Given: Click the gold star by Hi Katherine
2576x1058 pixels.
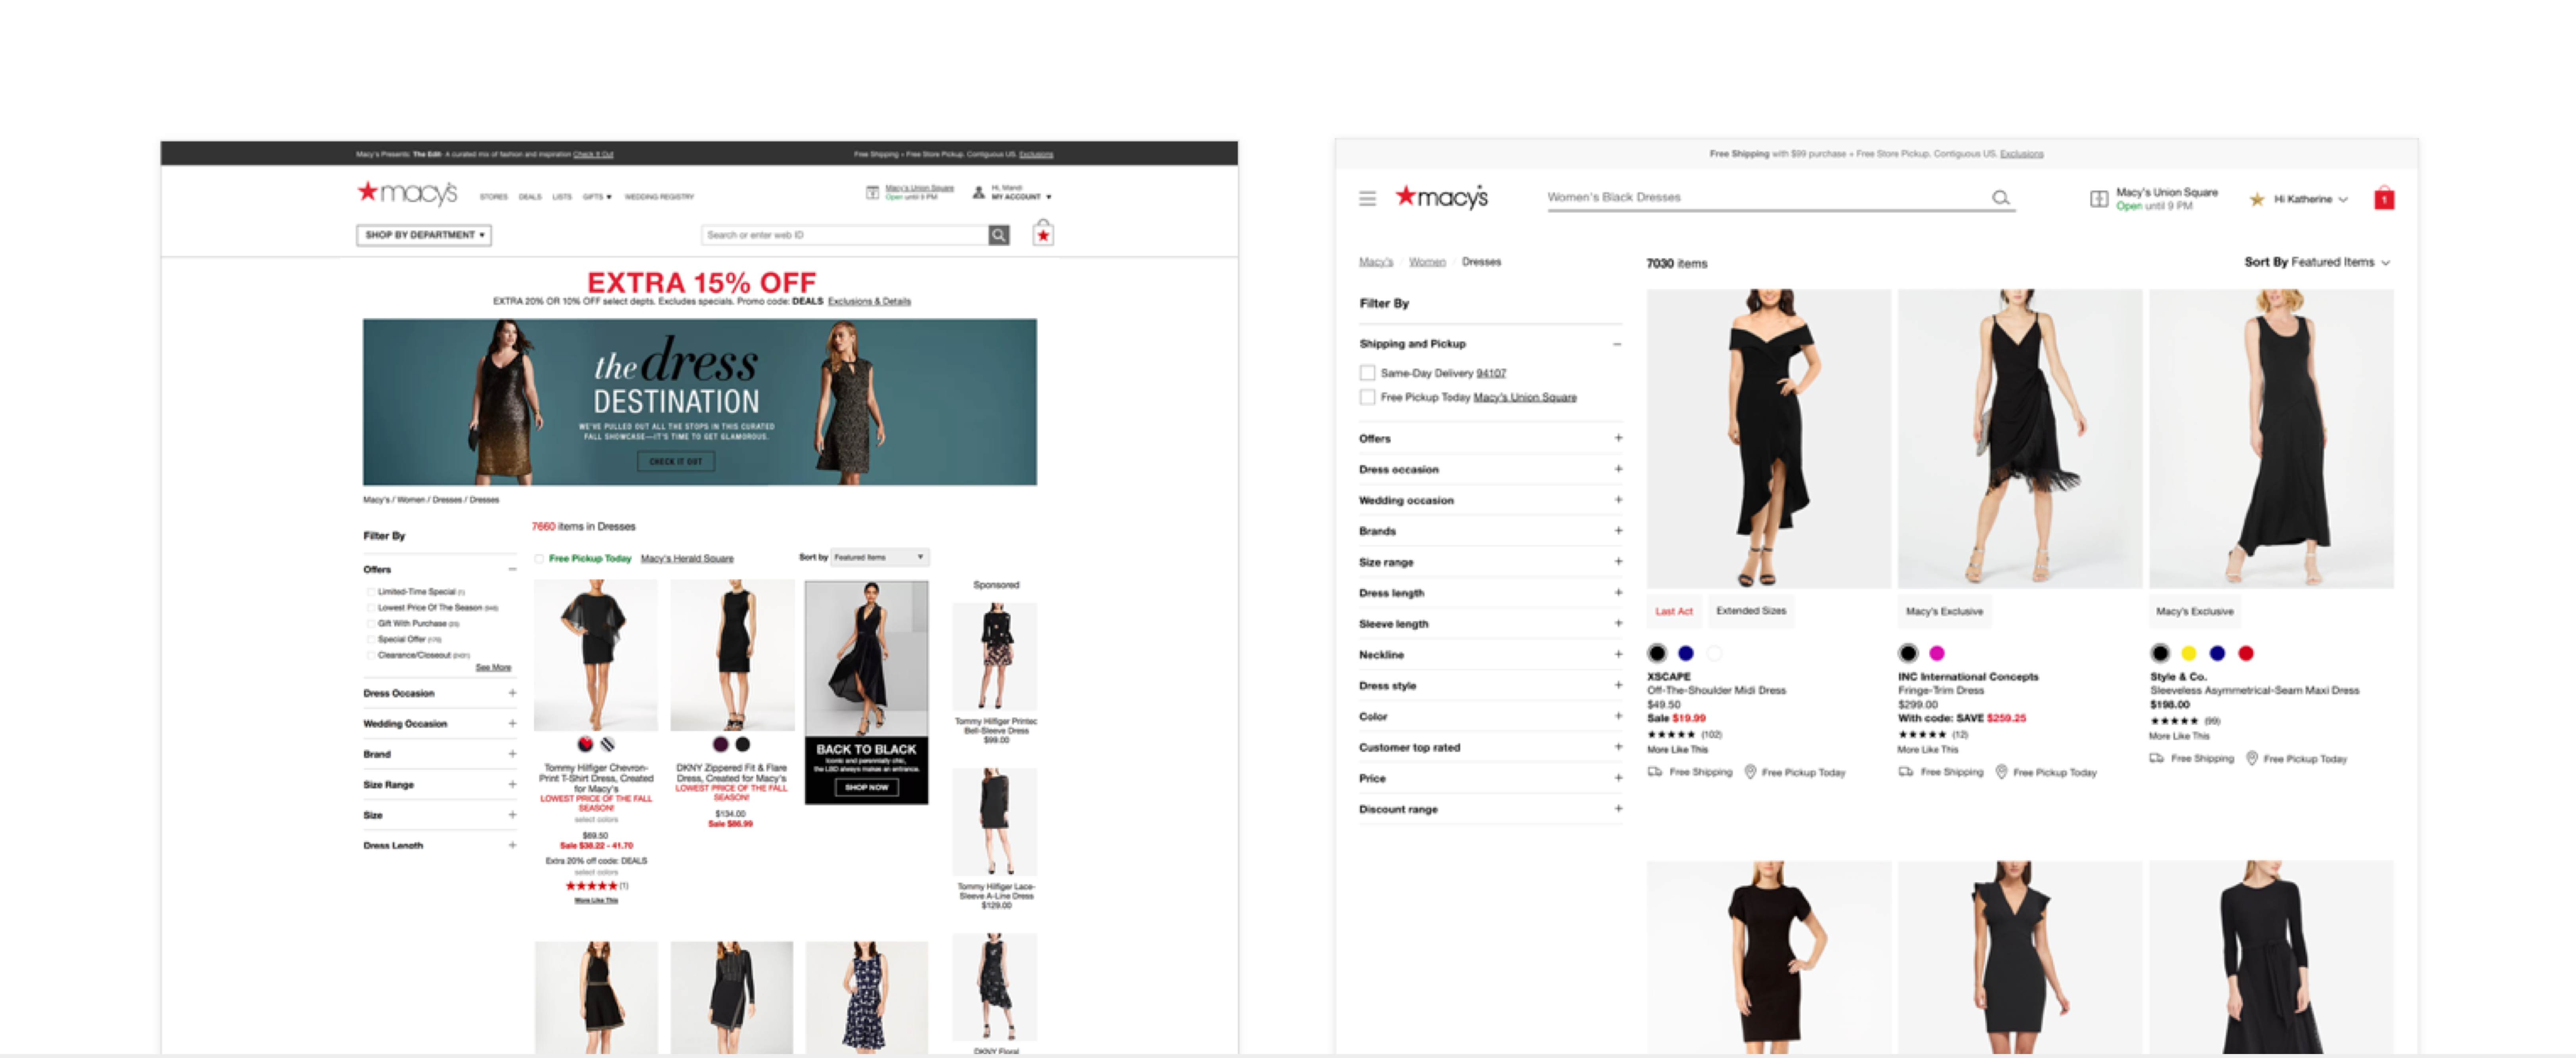Looking at the screenshot, I should tap(2257, 199).
